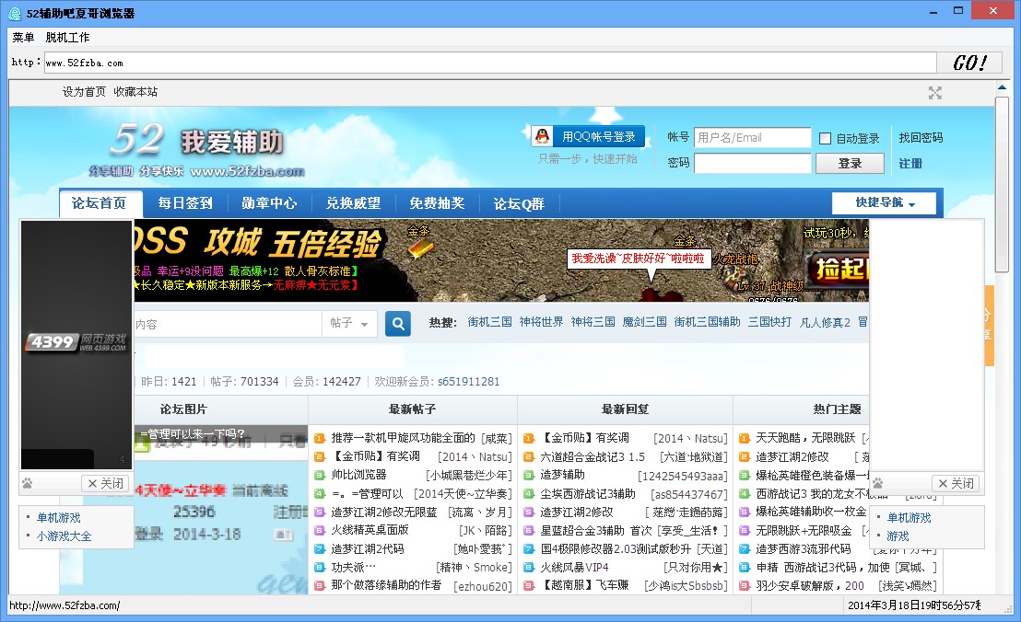Open the 脱机工作 menu

(67, 38)
